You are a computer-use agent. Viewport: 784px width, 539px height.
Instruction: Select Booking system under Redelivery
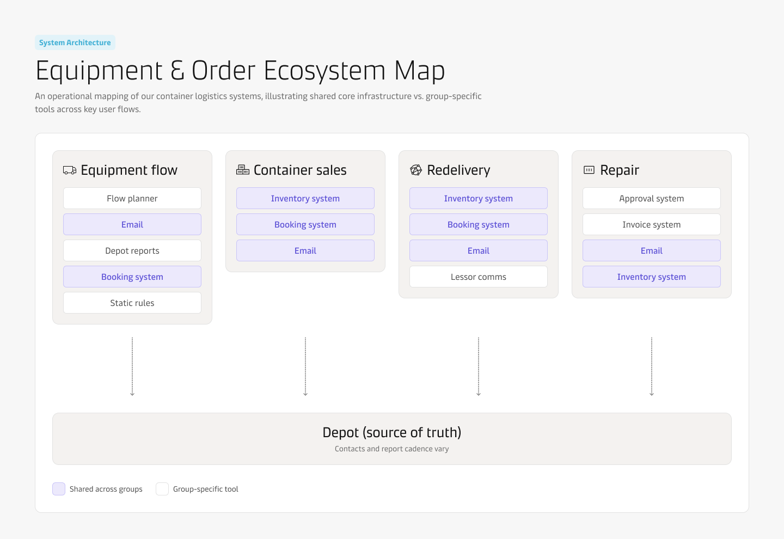pyautogui.click(x=479, y=224)
